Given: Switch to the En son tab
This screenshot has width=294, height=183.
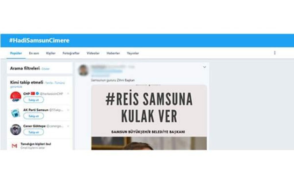Looking at the screenshot, I should point(34,53).
